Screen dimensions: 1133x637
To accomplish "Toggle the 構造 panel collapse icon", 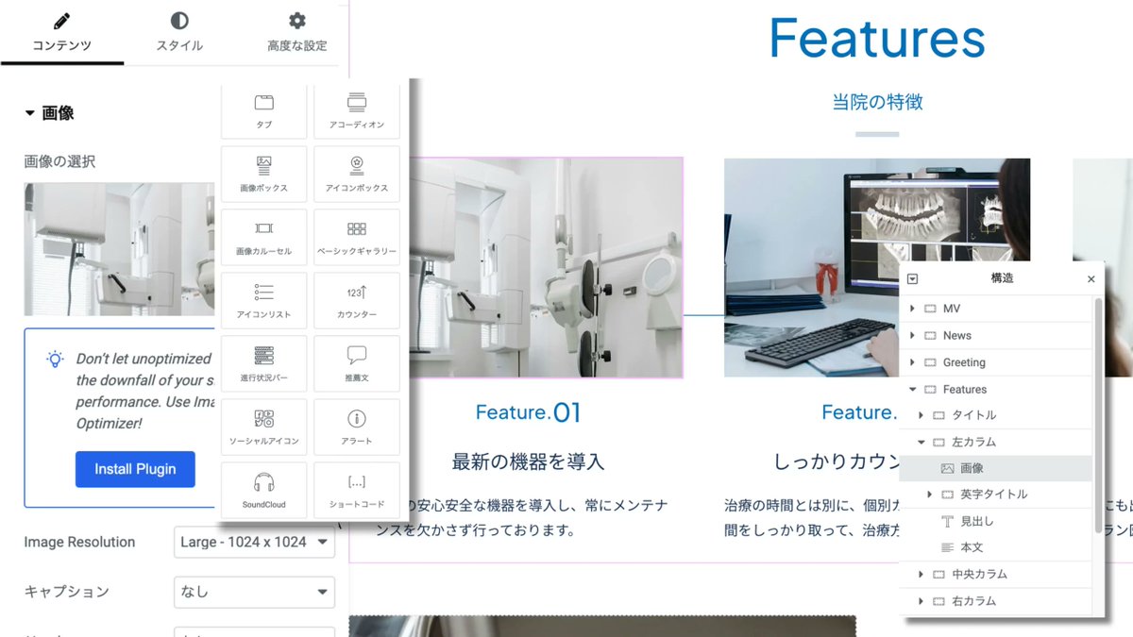I will click(x=912, y=279).
